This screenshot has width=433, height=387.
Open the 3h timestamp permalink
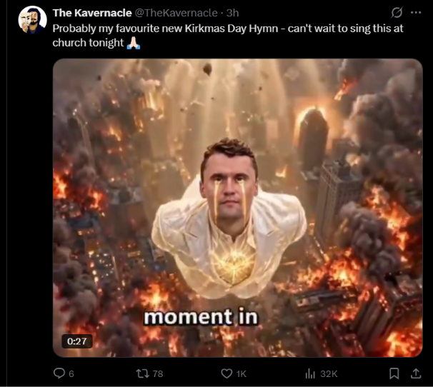232,13
